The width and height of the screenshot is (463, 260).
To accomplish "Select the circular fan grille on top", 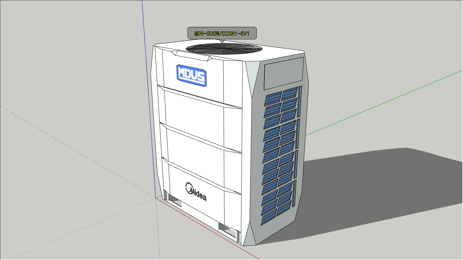I will pyautogui.click(x=224, y=49).
